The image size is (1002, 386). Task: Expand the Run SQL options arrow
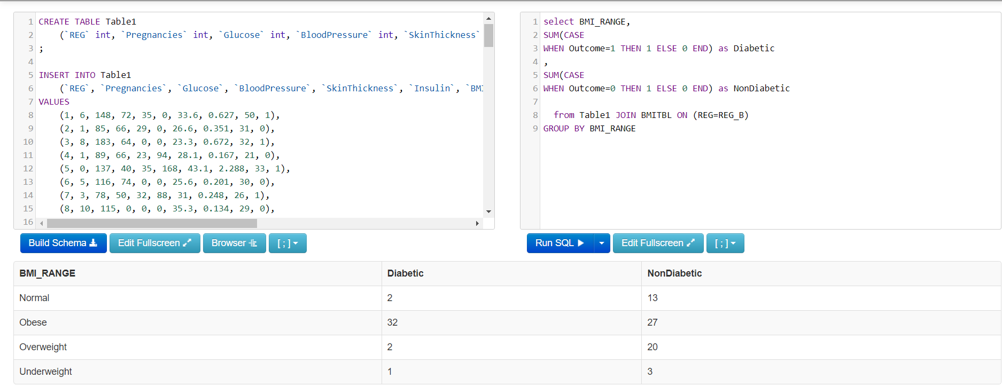[602, 243]
